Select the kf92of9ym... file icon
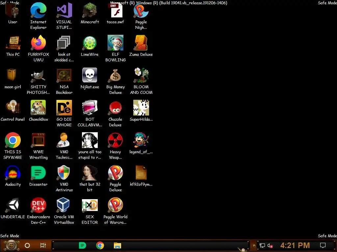 pyautogui.click(x=141, y=173)
